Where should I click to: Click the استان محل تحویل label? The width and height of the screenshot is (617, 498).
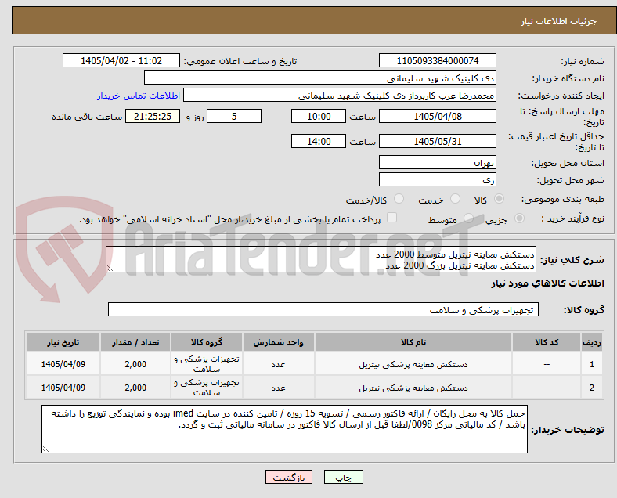(568, 163)
